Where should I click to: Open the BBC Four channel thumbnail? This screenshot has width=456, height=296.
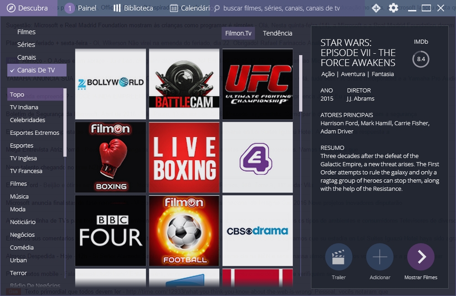(x=110, y=230)
